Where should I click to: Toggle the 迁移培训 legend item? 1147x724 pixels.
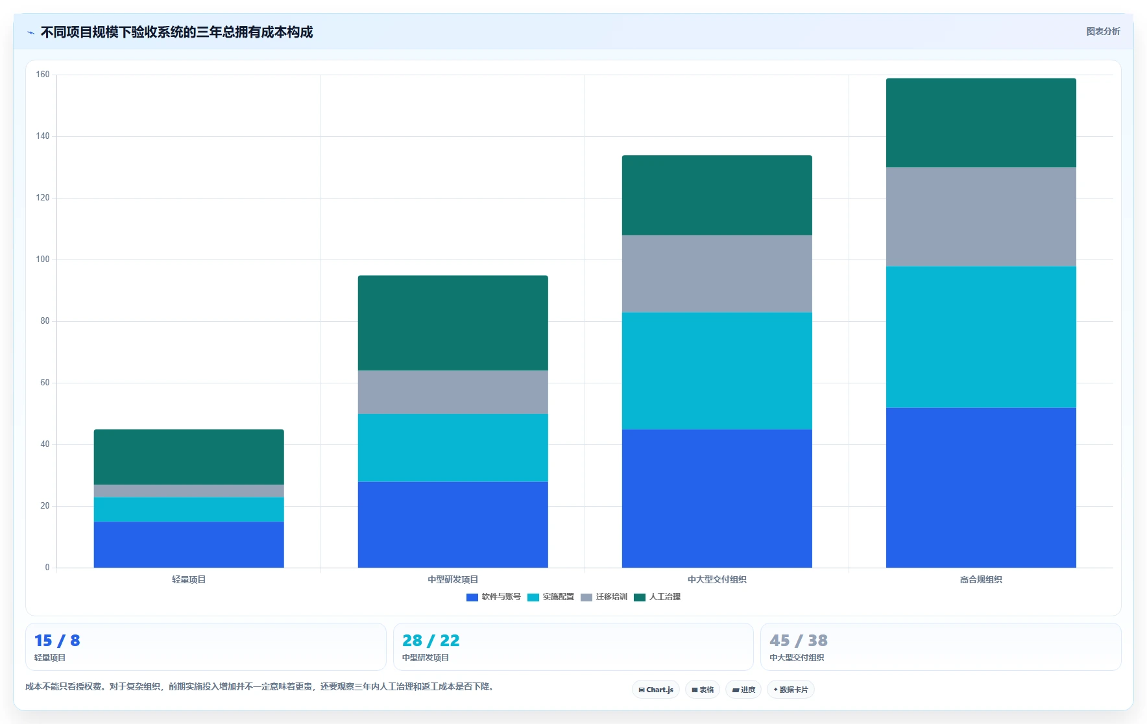pyautogui.click(x=604, y=597)
